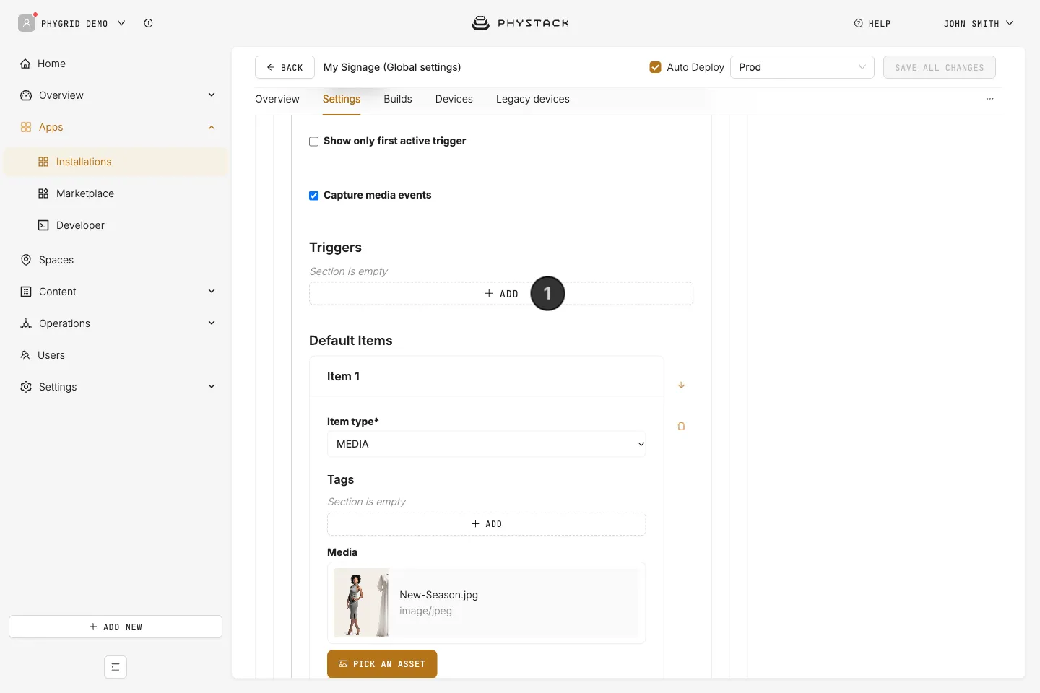
Task: Click the New-Season.jpg media thumbnail
Action: click(x=361, y=603)
